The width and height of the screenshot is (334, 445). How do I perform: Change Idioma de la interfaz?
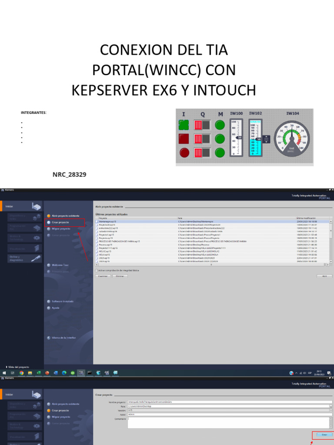(x=61, y=338)
